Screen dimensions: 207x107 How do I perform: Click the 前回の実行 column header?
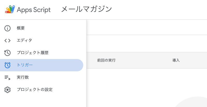pos(106,60)
